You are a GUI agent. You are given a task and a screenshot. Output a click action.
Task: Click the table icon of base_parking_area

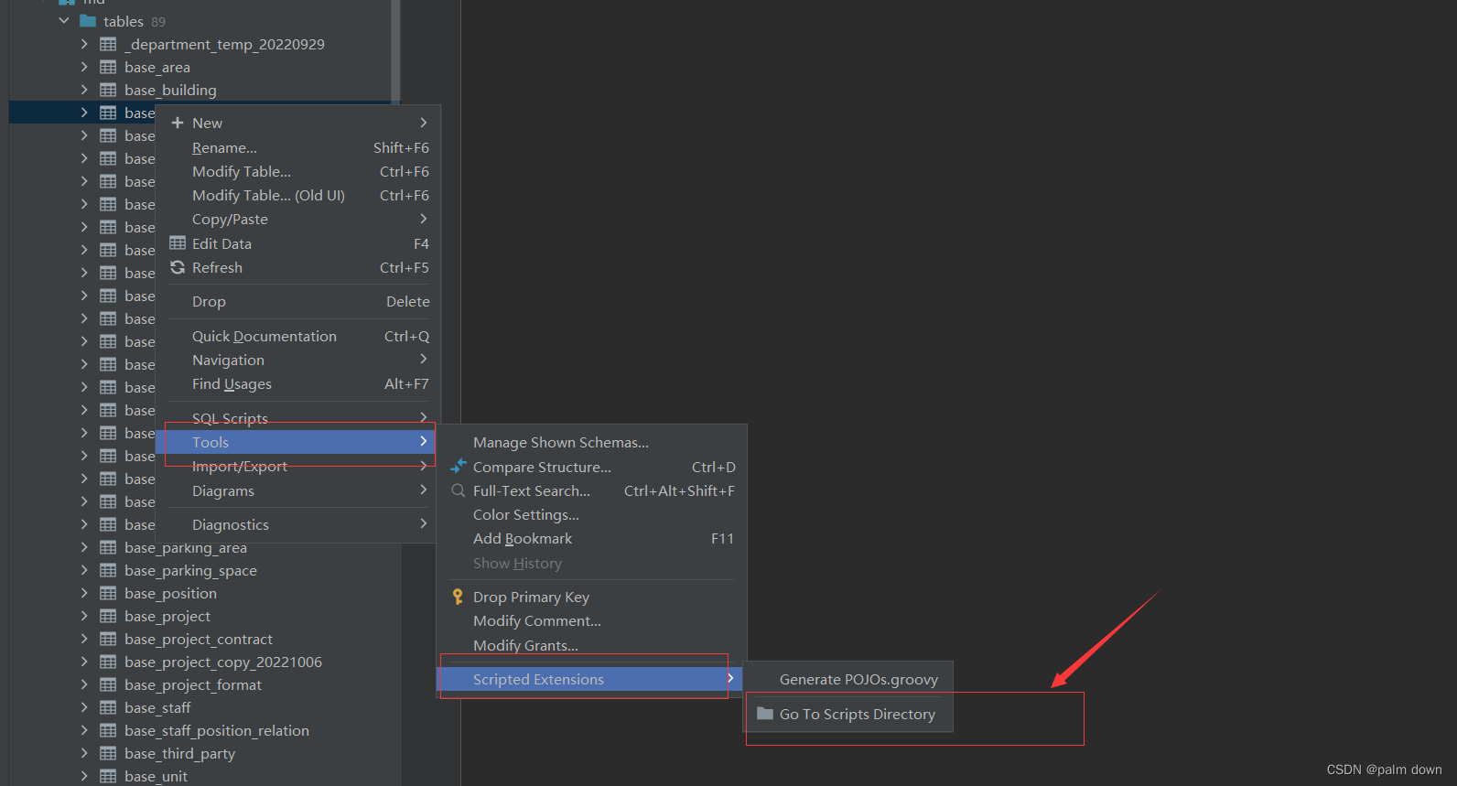pos(108,547)
